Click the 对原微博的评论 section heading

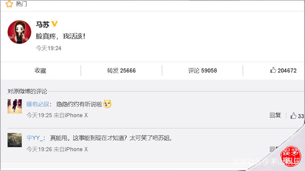pos(27,91)
